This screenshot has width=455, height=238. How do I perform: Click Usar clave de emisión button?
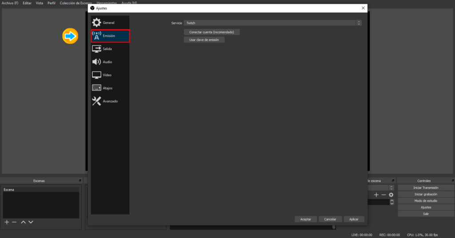[x=204, y=39]
